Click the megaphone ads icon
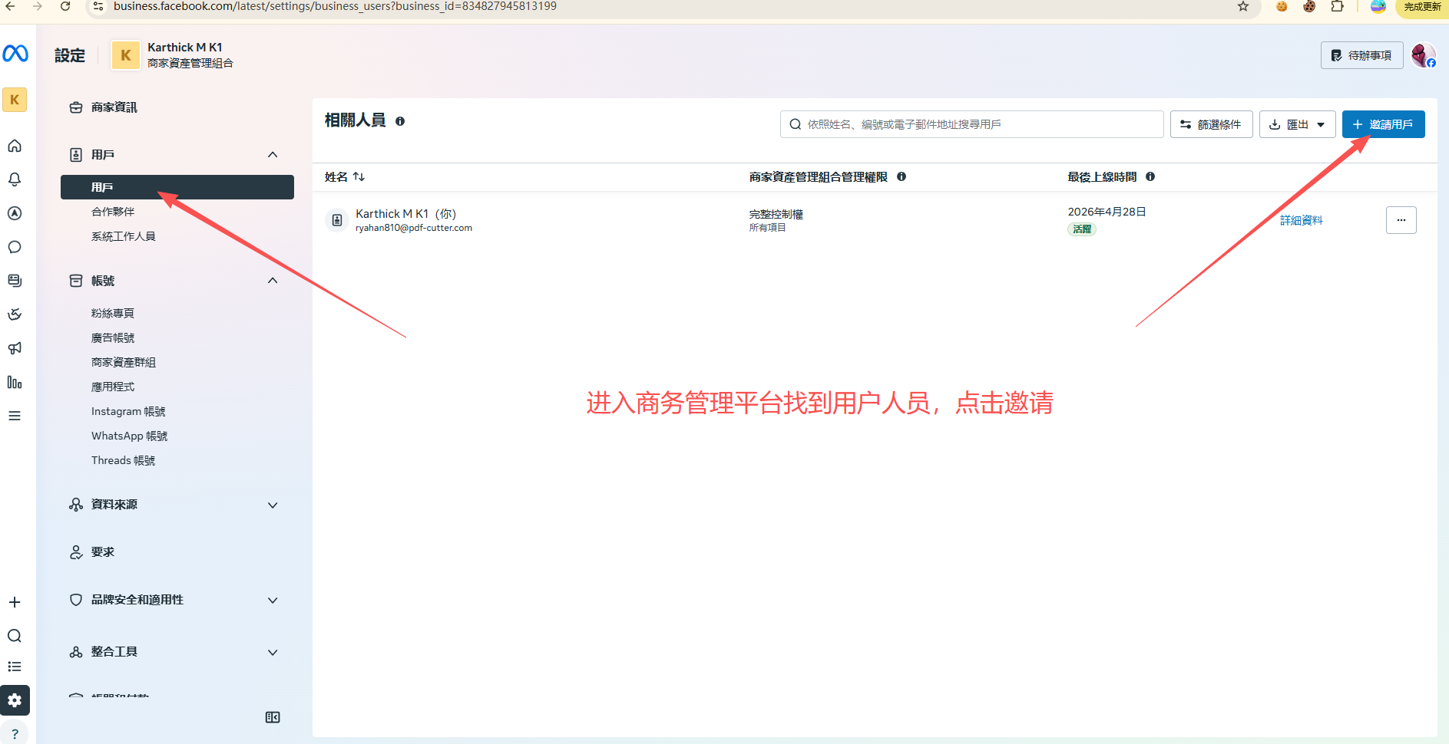This screenshot has width=1449, height=744. point(15,348)
